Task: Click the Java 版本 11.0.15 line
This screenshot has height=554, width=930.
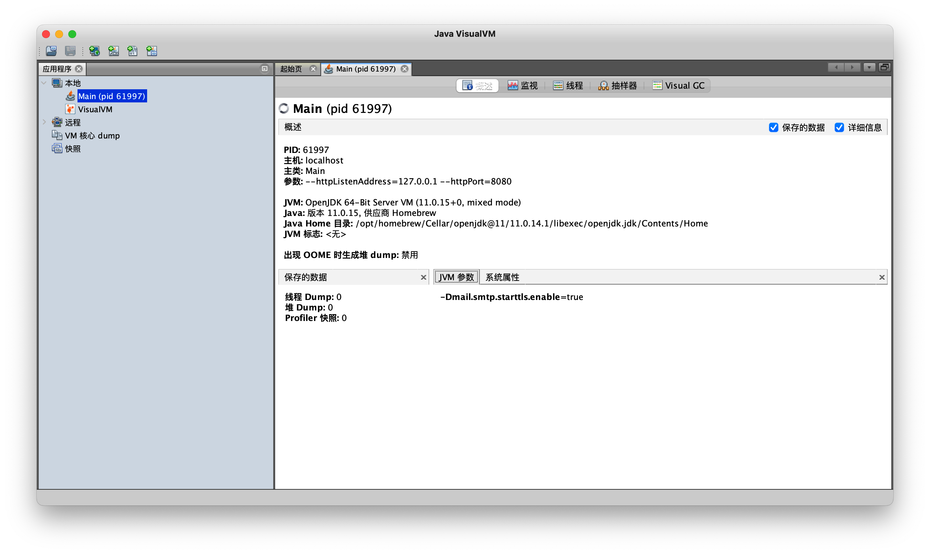Action: click(x=360, y=213)
